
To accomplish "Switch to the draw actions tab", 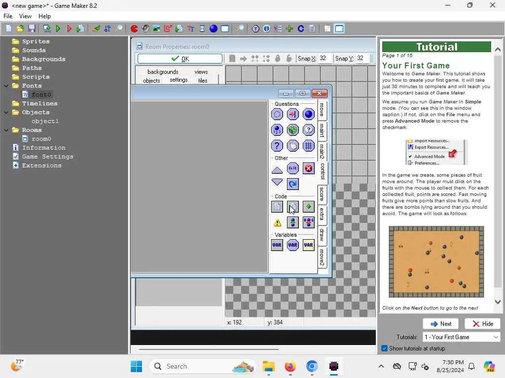I will (322, 235).
